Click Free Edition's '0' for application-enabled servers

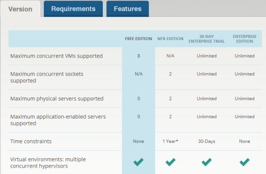pyautogui.click(x=138, y=116)
